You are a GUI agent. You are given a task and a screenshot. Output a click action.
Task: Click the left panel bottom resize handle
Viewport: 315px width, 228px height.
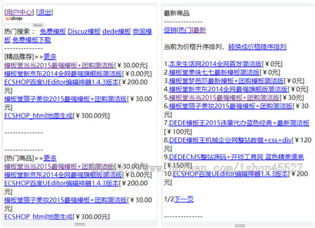80,224
